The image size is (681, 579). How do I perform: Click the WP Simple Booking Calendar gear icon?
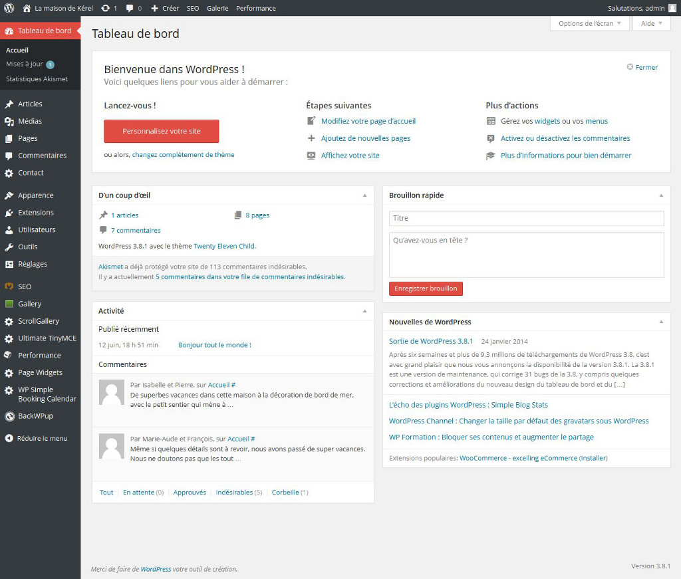pyautogui.click(x=9, y=390)
